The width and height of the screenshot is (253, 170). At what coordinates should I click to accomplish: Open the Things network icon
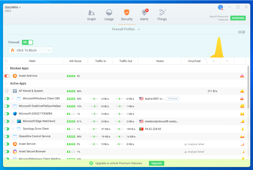coord(162,12)
